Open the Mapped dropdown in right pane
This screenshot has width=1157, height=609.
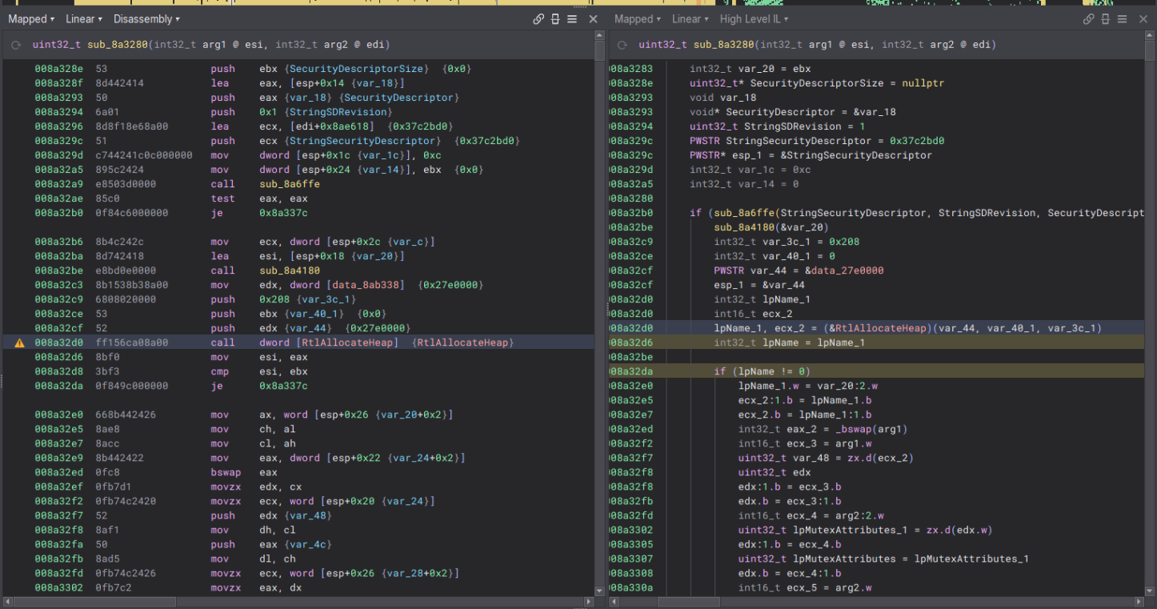(x=637, y=19)
